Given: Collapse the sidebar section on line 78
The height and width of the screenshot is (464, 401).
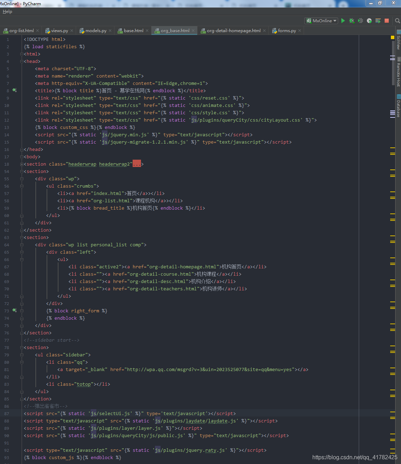Looking at the screenshot, I should (22, 348).
